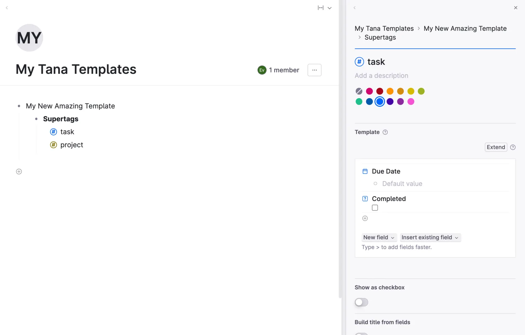The image size is (525, 335).
Task: Enable the Show as checkbox toggle
Action: [361, 302]
